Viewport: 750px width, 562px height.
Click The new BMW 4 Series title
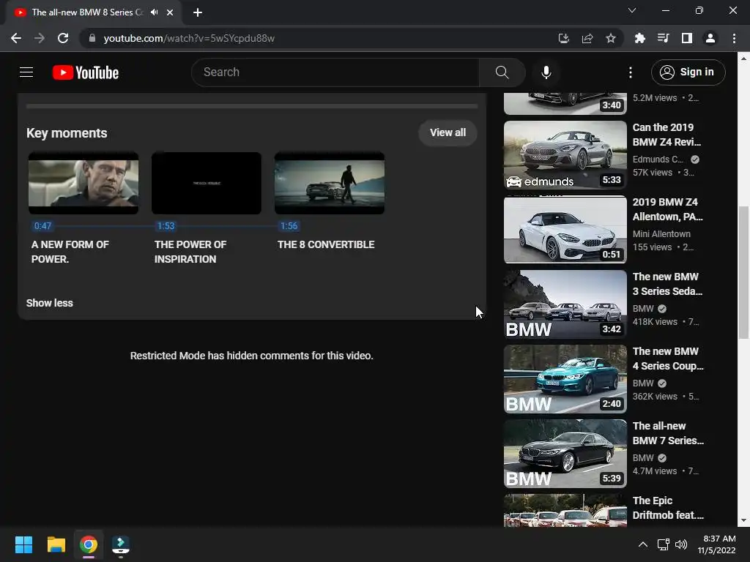(668, 359)
